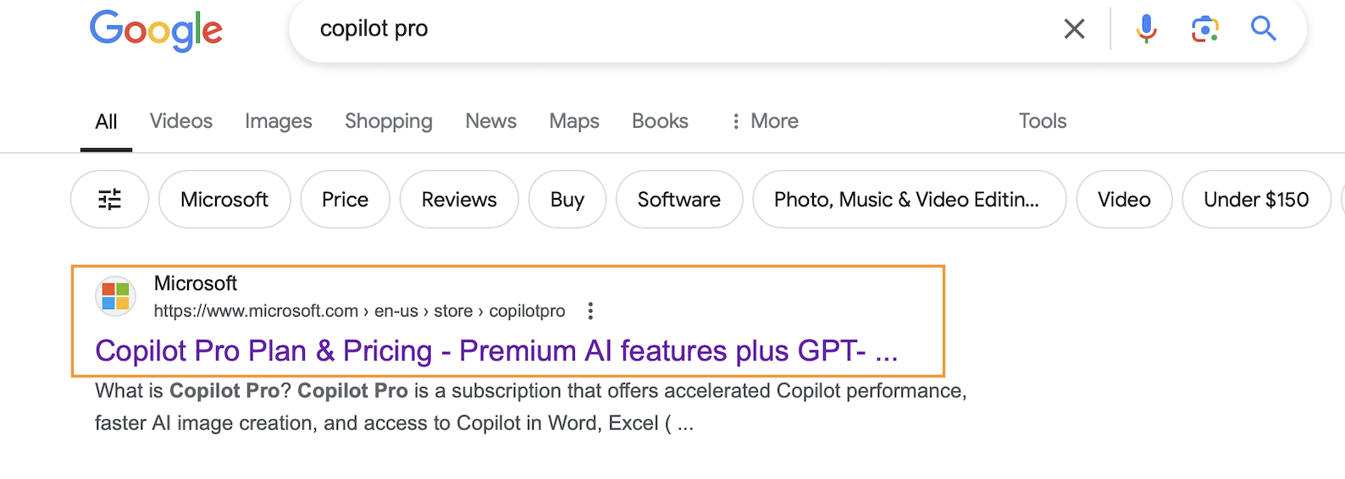Image resolution: width=1345 pixels, height=479 pixels.
Task: Clear the search box with X icon
Action: coord(1074,29)
